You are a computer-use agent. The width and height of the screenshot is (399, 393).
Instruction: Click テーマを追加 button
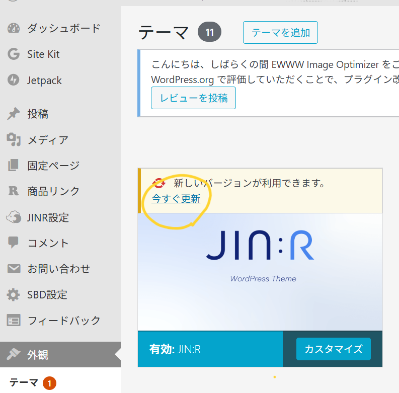coord(280,33)
